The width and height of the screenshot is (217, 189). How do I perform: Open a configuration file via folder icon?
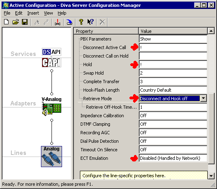coord(15,22)
